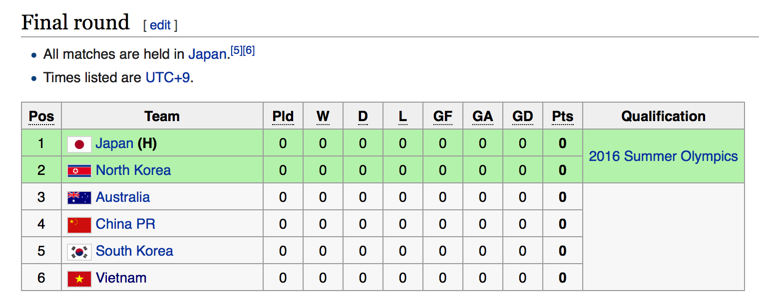This screenshot has width=759, height=300.
Task: Follow the Japan link in the bullet list
Action: tap(208, 54)
